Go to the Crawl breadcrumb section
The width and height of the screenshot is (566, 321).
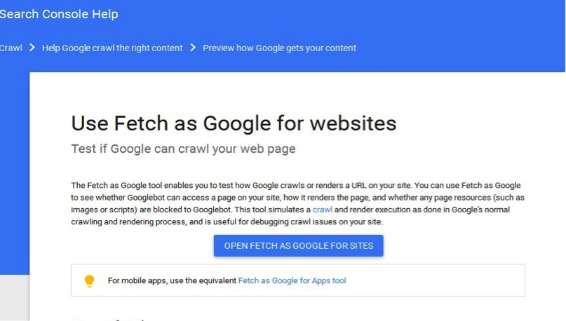pyautogui.click(x=11, y=48)
